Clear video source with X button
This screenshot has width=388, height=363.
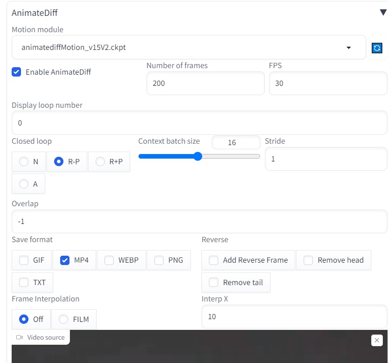pyautogui.click(x=377, y=340)
